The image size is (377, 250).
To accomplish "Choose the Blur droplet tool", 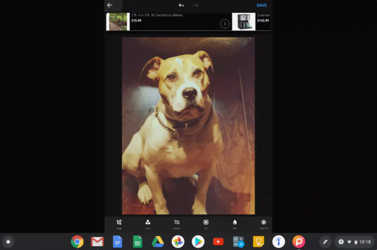I will [235, 224].
